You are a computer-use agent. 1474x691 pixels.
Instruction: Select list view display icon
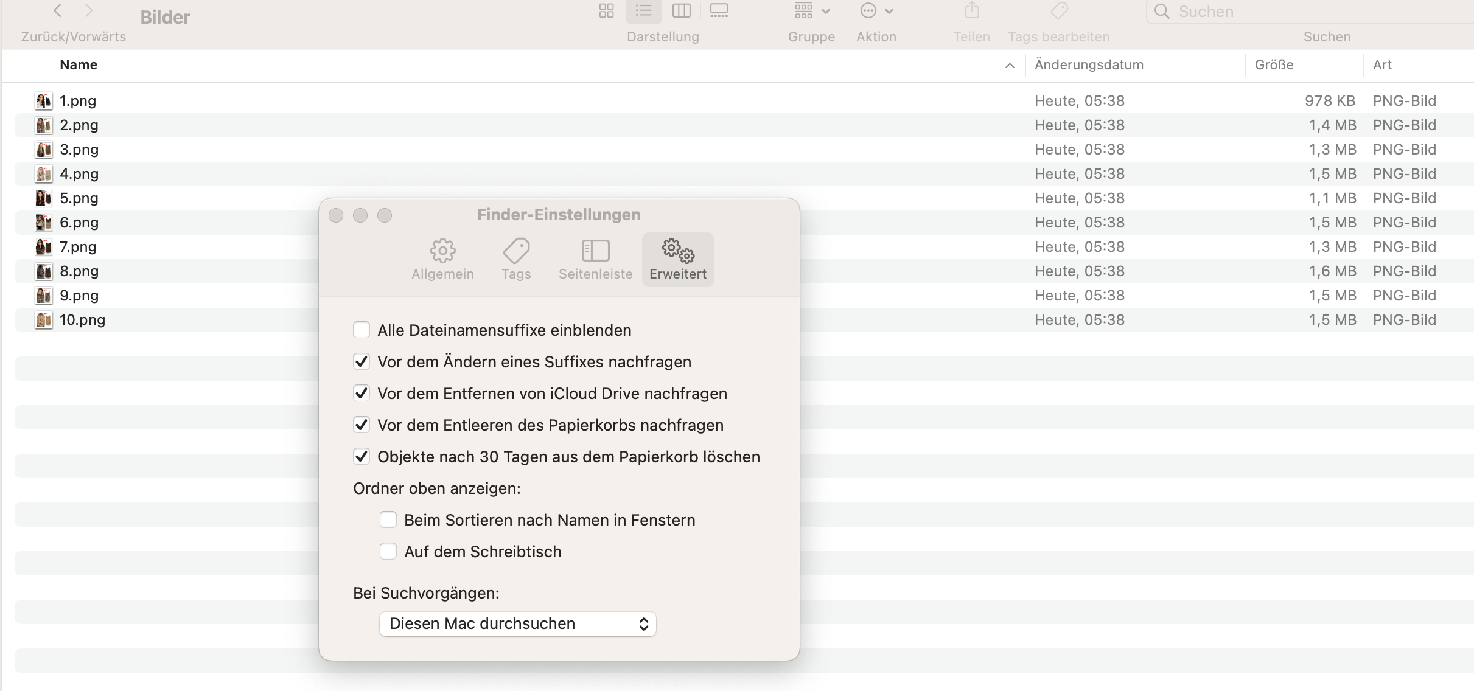(x=643, y=11)
